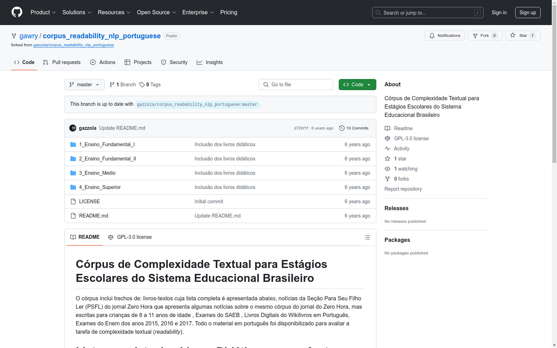Click the notifications bell icon
Viewport: 557px width, 348px height.
coord(432,35)
